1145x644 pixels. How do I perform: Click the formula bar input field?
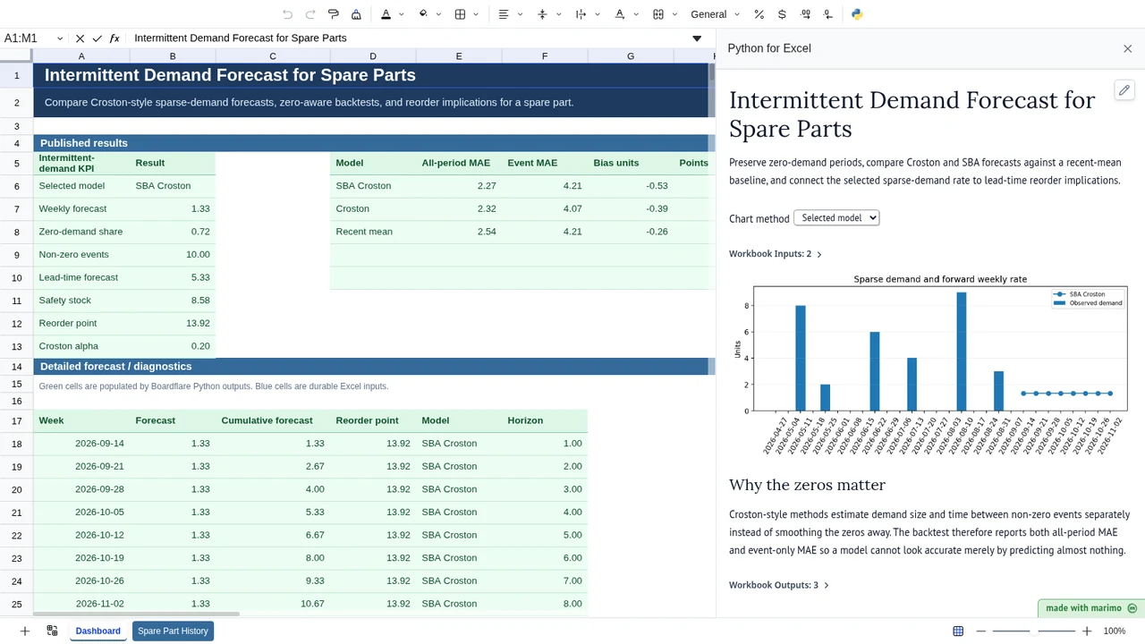[x=411, y=38]
